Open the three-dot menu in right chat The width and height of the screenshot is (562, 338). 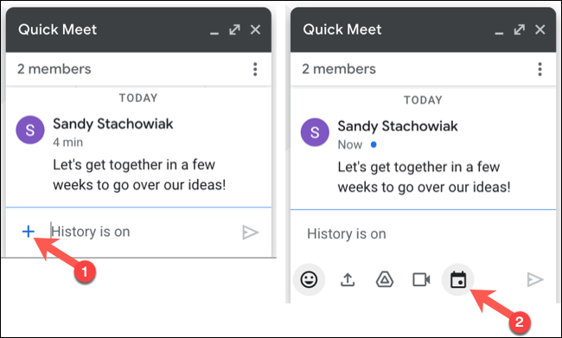click(540, 69)
